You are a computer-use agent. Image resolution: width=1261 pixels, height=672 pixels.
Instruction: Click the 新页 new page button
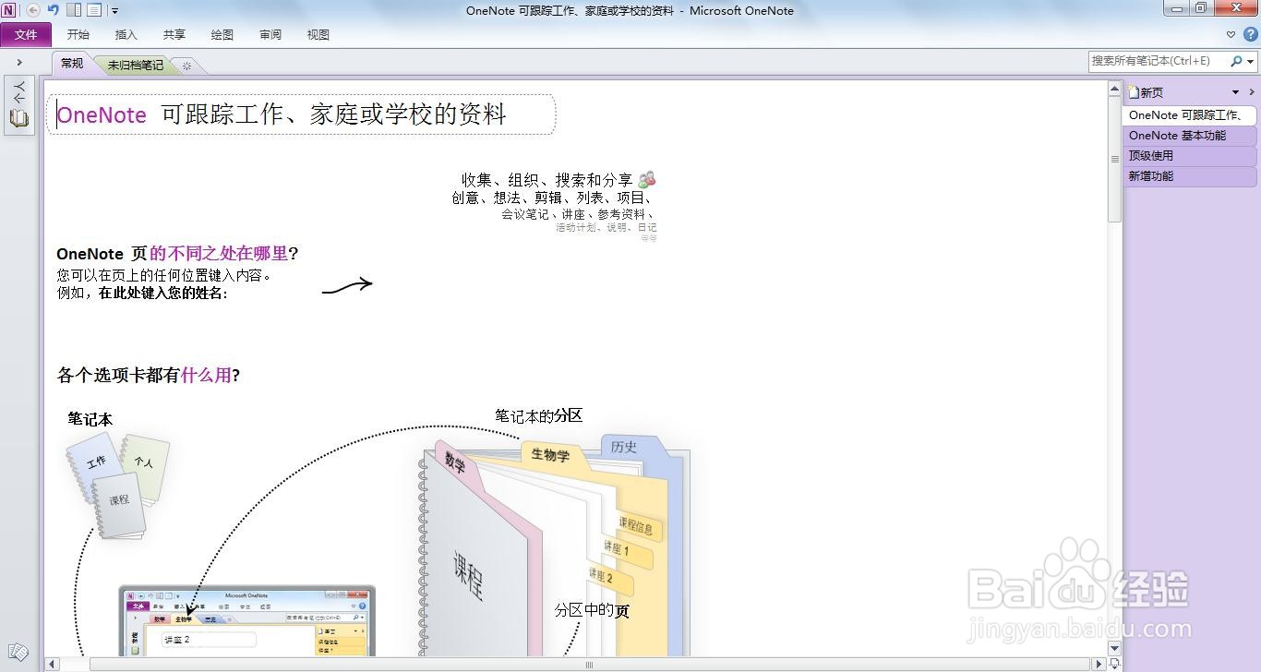click(1146, 92)
